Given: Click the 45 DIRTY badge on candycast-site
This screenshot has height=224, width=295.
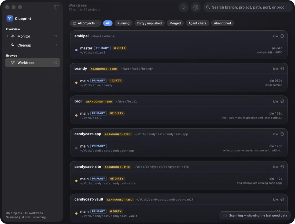Looking at the screenshot, I should (117, 179).
